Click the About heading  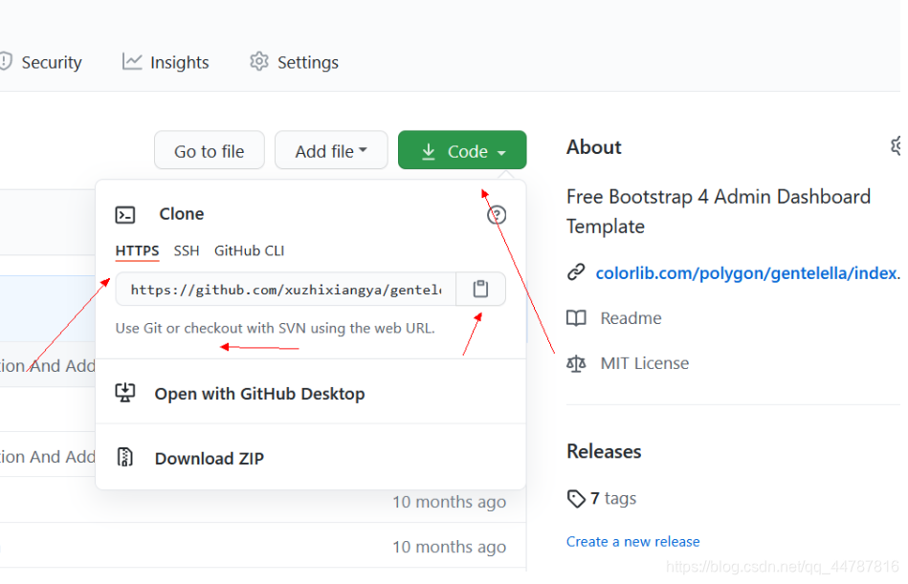pos(593,147)
